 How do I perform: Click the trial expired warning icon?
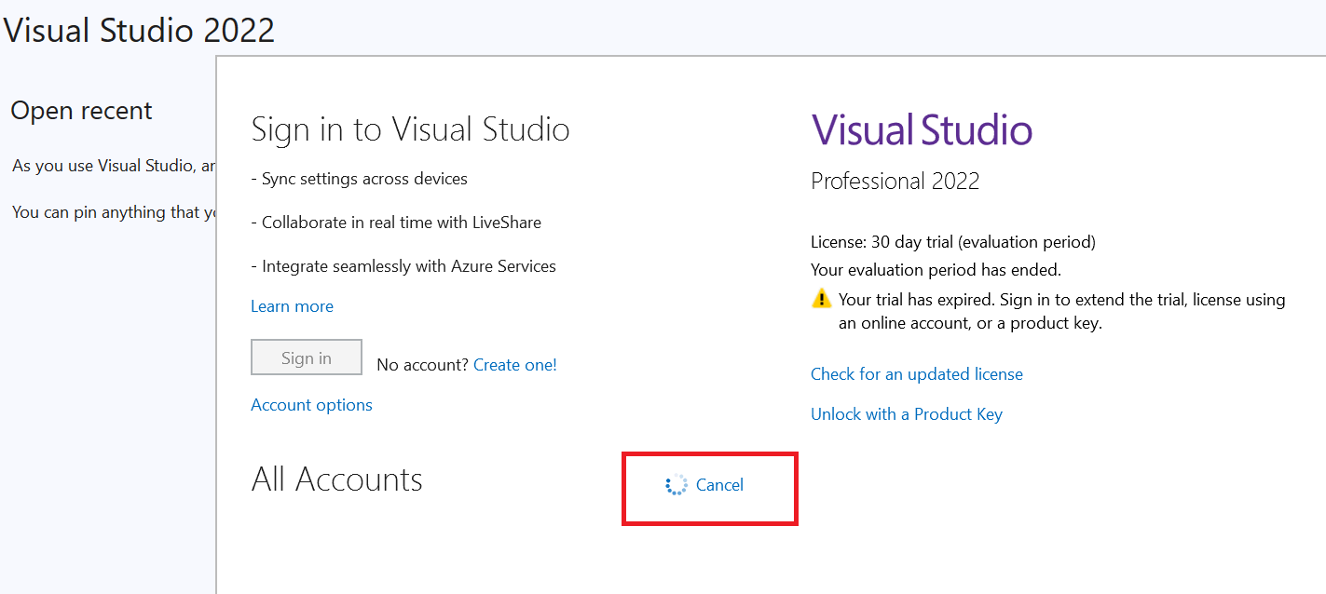[821, 299]
